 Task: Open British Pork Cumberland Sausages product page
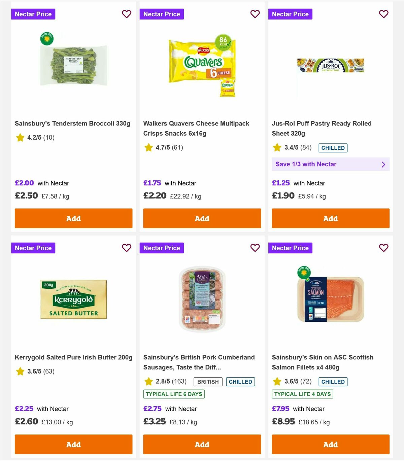[x=199, y=362]
